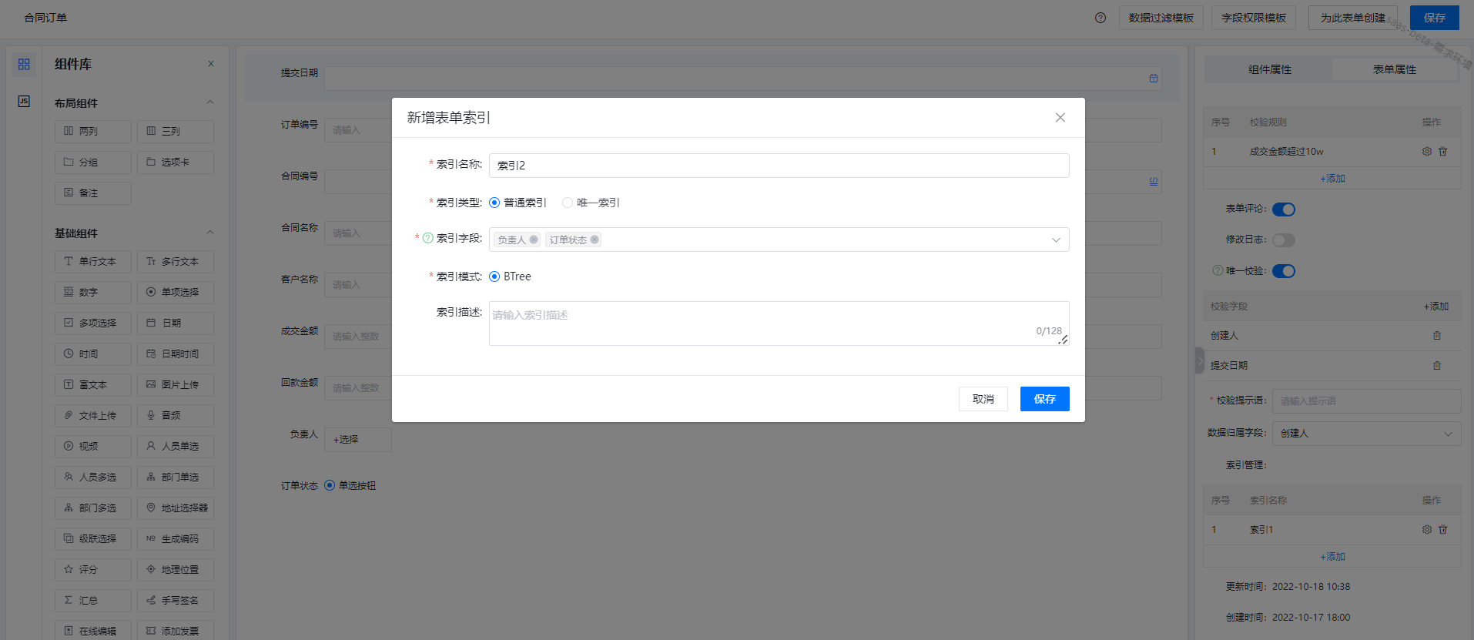The width and height of the screenshot is (1474, 640).
Task: Delete the 成交金额超过10w validation rule
Action: (x=1443, y=152)
